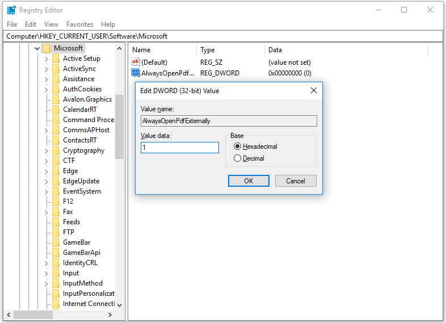Image resolution: width=446 pixels, height=323 pixels.
Task: Close the Edit DWORD dialog
Action: (x=314, y=90)
